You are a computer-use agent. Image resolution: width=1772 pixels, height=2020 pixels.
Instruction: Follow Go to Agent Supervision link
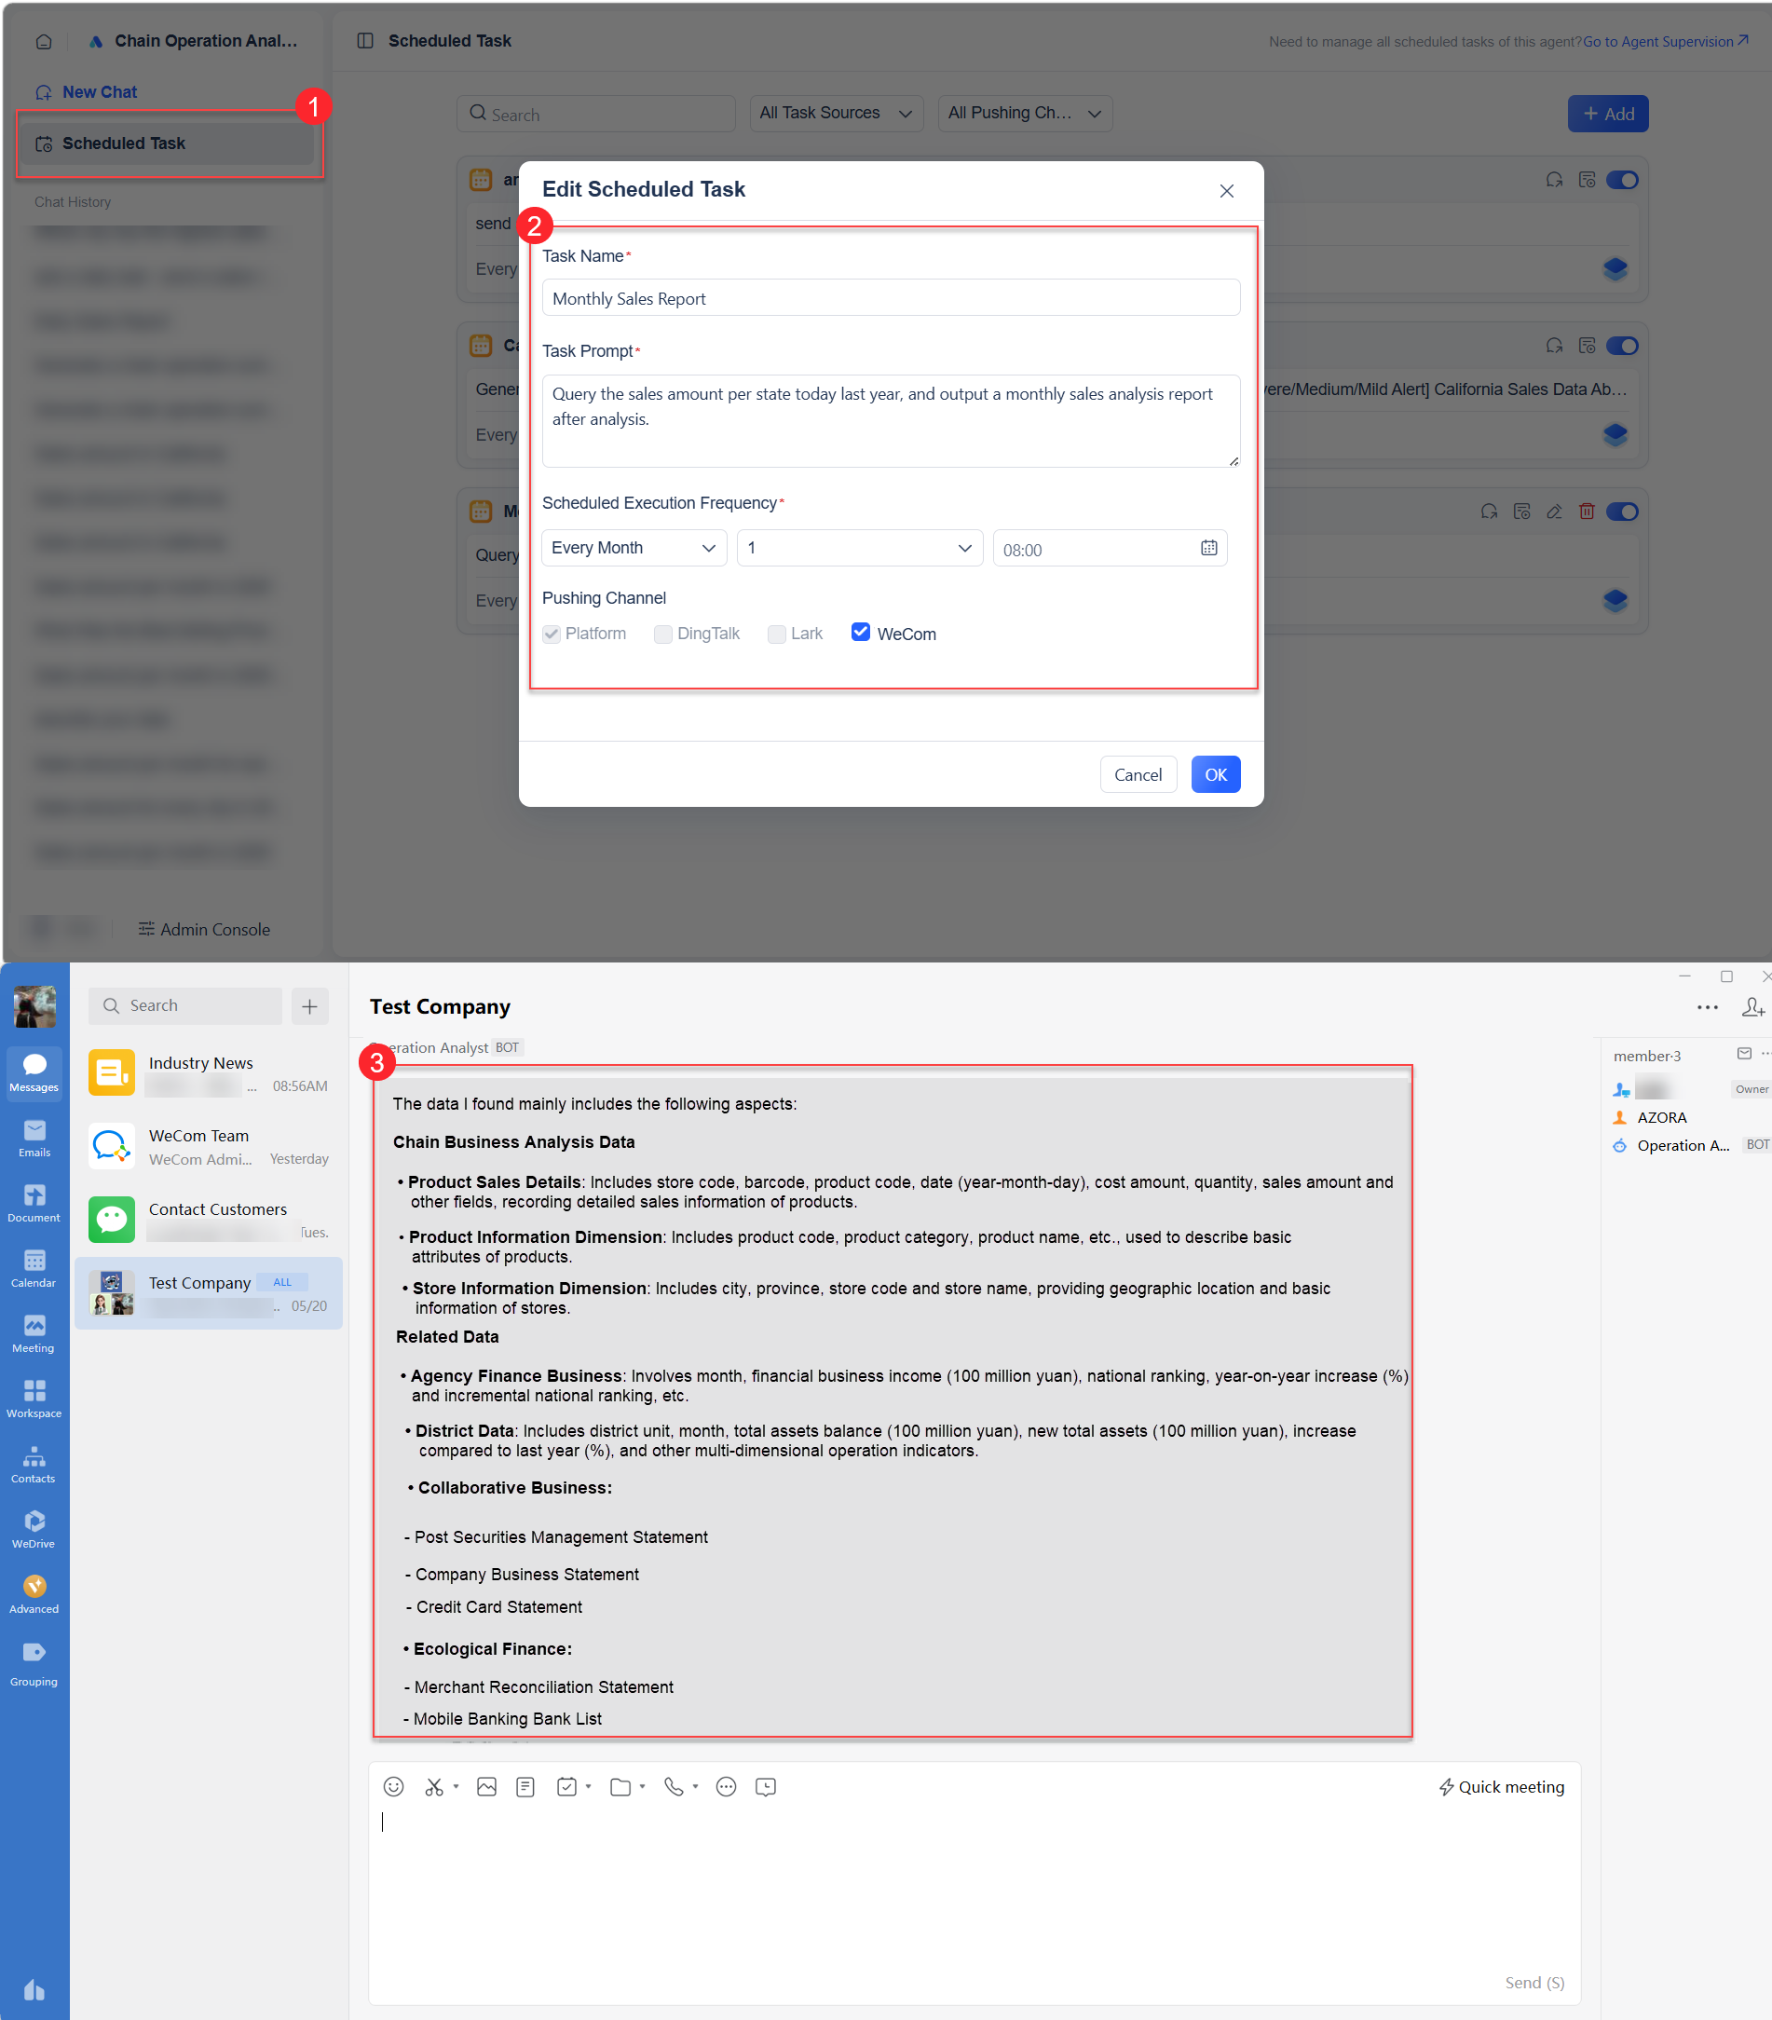point(1666,42)
